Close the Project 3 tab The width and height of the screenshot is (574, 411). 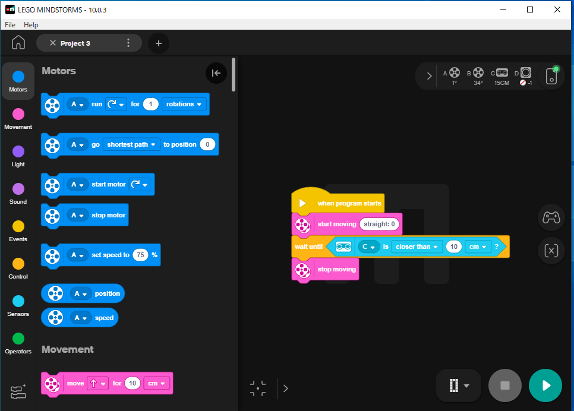click(53, 43)
